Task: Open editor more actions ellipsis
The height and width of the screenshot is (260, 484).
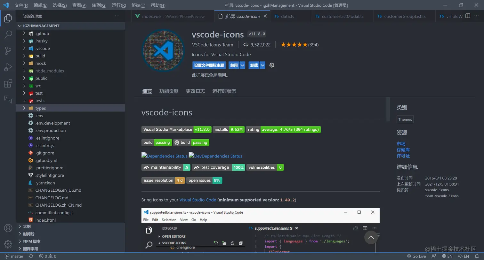Action: tap(477, 16)
